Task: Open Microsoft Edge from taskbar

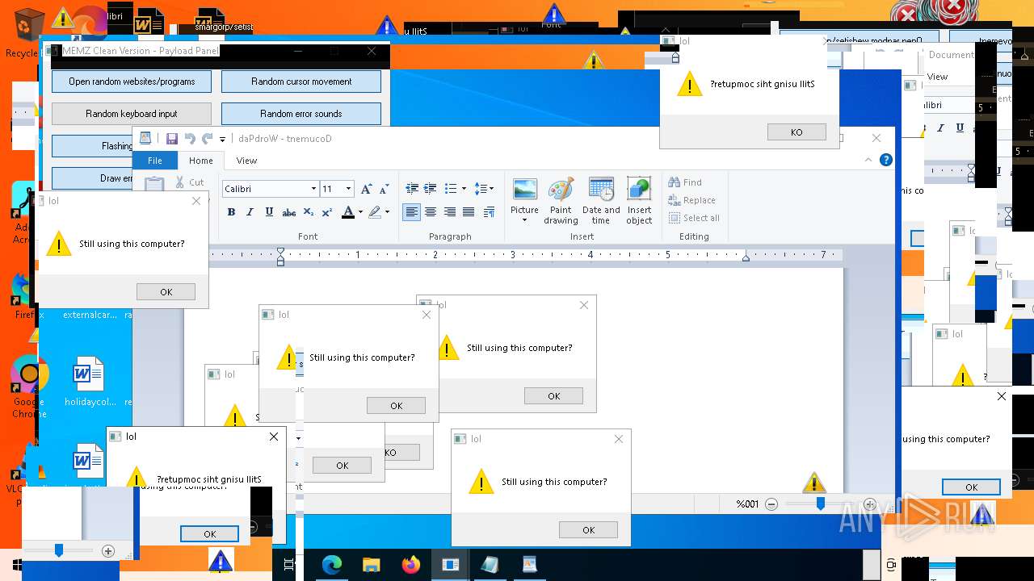Action: coord(332,565)
